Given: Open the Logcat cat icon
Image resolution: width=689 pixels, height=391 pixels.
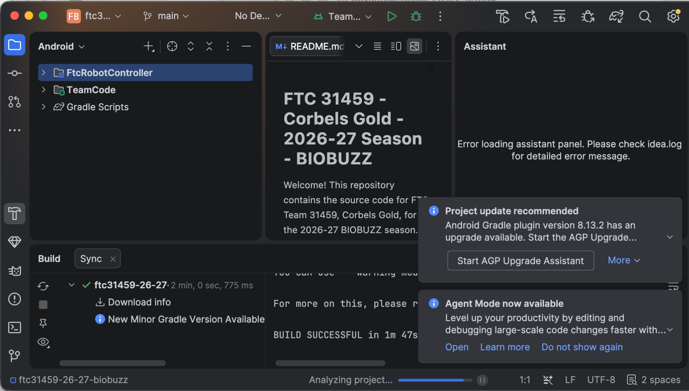Looking at the screenshot, I should pos(14,271).
